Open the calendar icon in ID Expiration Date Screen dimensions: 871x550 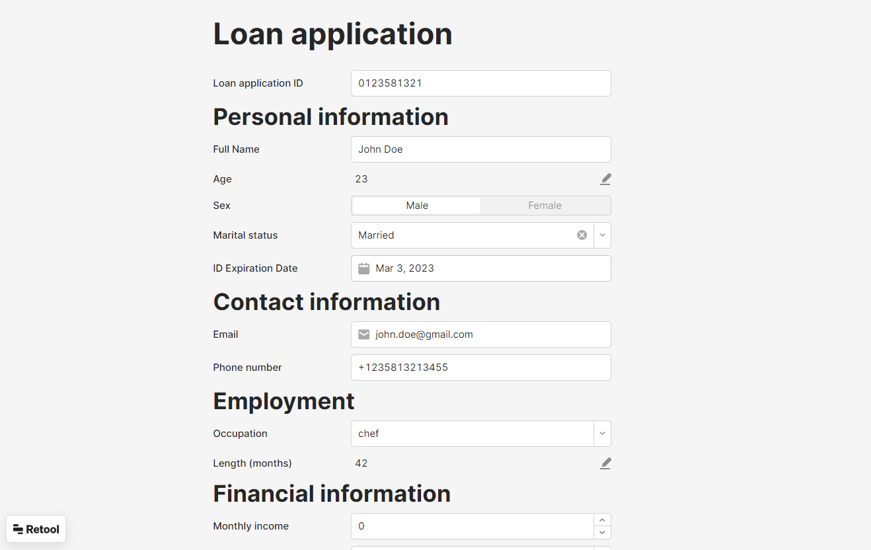coord(364,268)
